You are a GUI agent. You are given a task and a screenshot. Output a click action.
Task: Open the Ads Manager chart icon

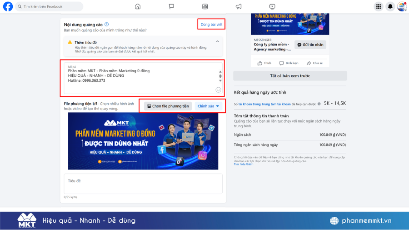205,6
